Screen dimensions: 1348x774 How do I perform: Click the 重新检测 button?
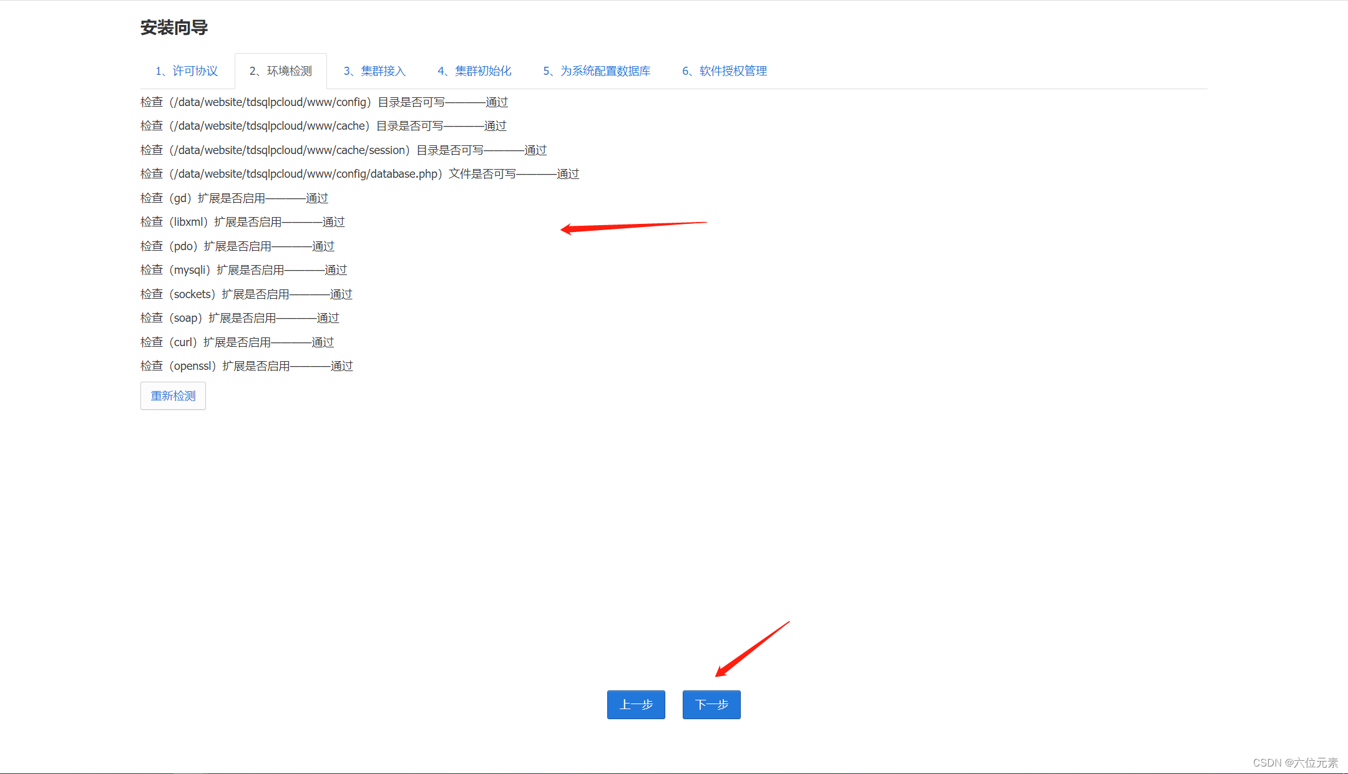(173, 396)
